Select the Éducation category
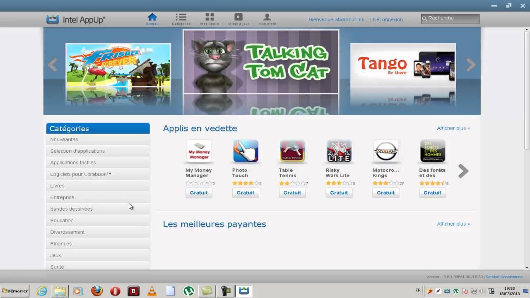 pos(98,221)
